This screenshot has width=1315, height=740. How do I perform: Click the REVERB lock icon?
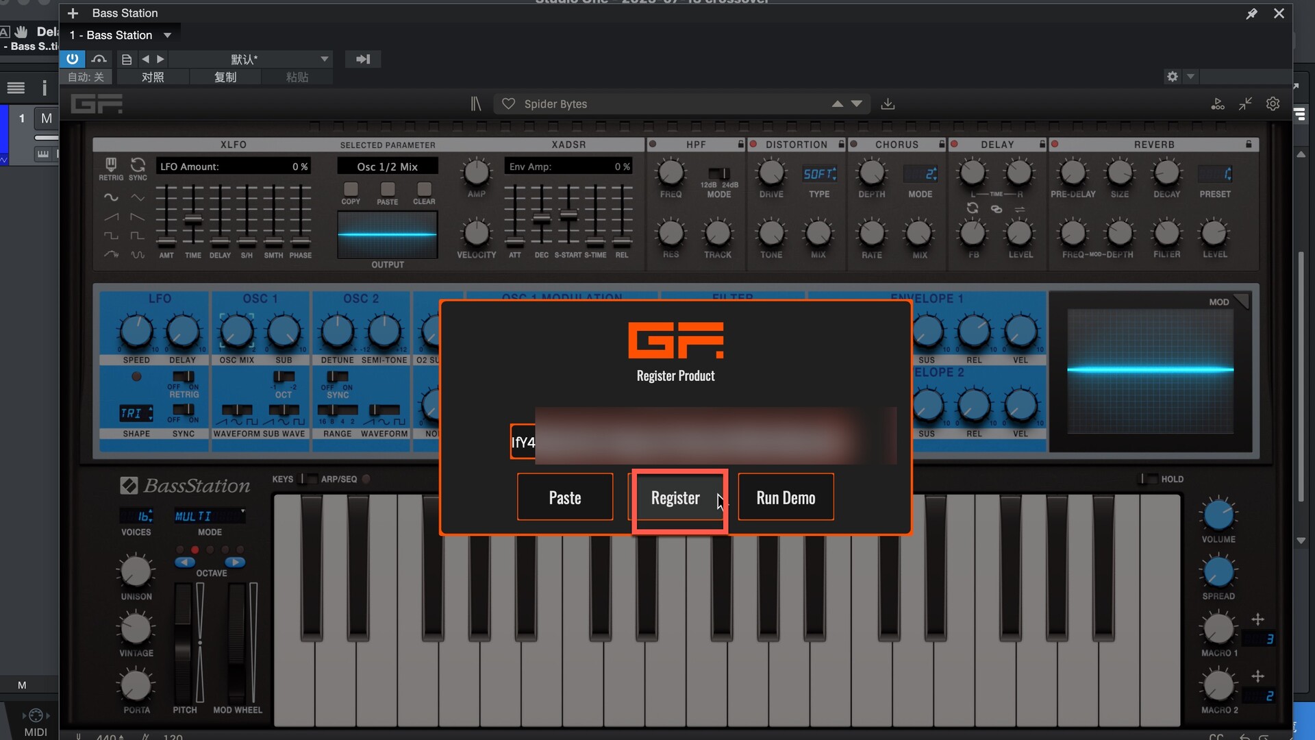tap(1249, 145)
